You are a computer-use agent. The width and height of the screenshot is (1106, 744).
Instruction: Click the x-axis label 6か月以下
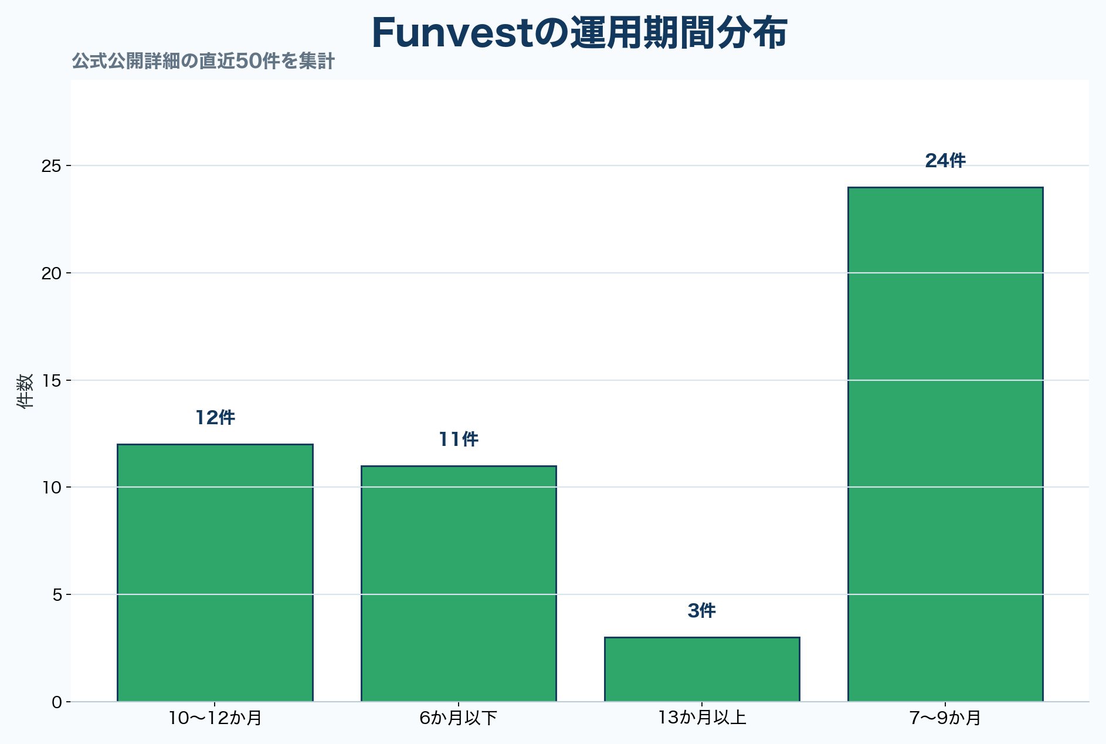click(x=459, y=718)
